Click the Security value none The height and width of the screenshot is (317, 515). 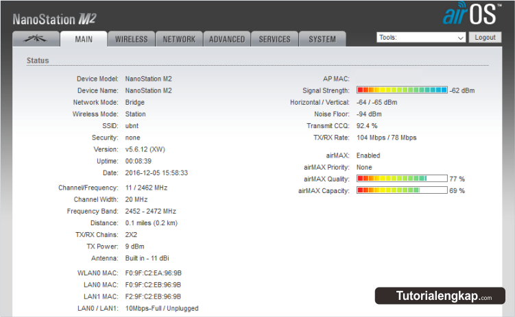132,138
